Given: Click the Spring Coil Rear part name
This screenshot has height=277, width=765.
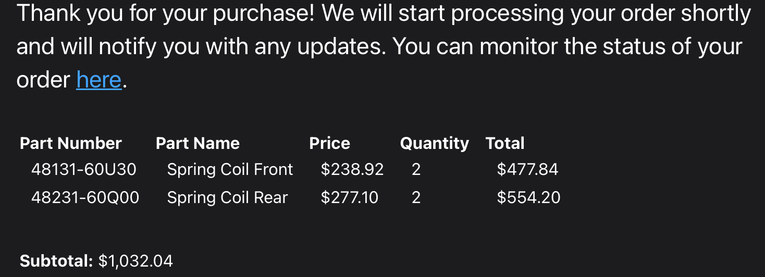Looking at the screenshot, I should (227, 197).
